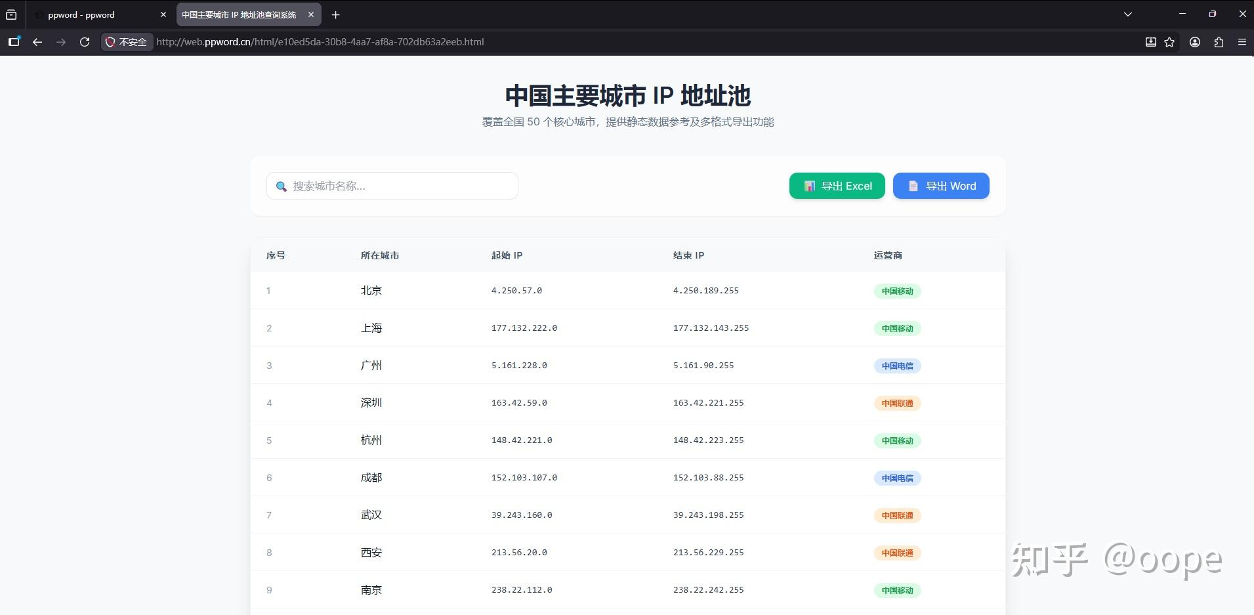
Task: Click the 结束 IP column header
Action: point(688,255)
